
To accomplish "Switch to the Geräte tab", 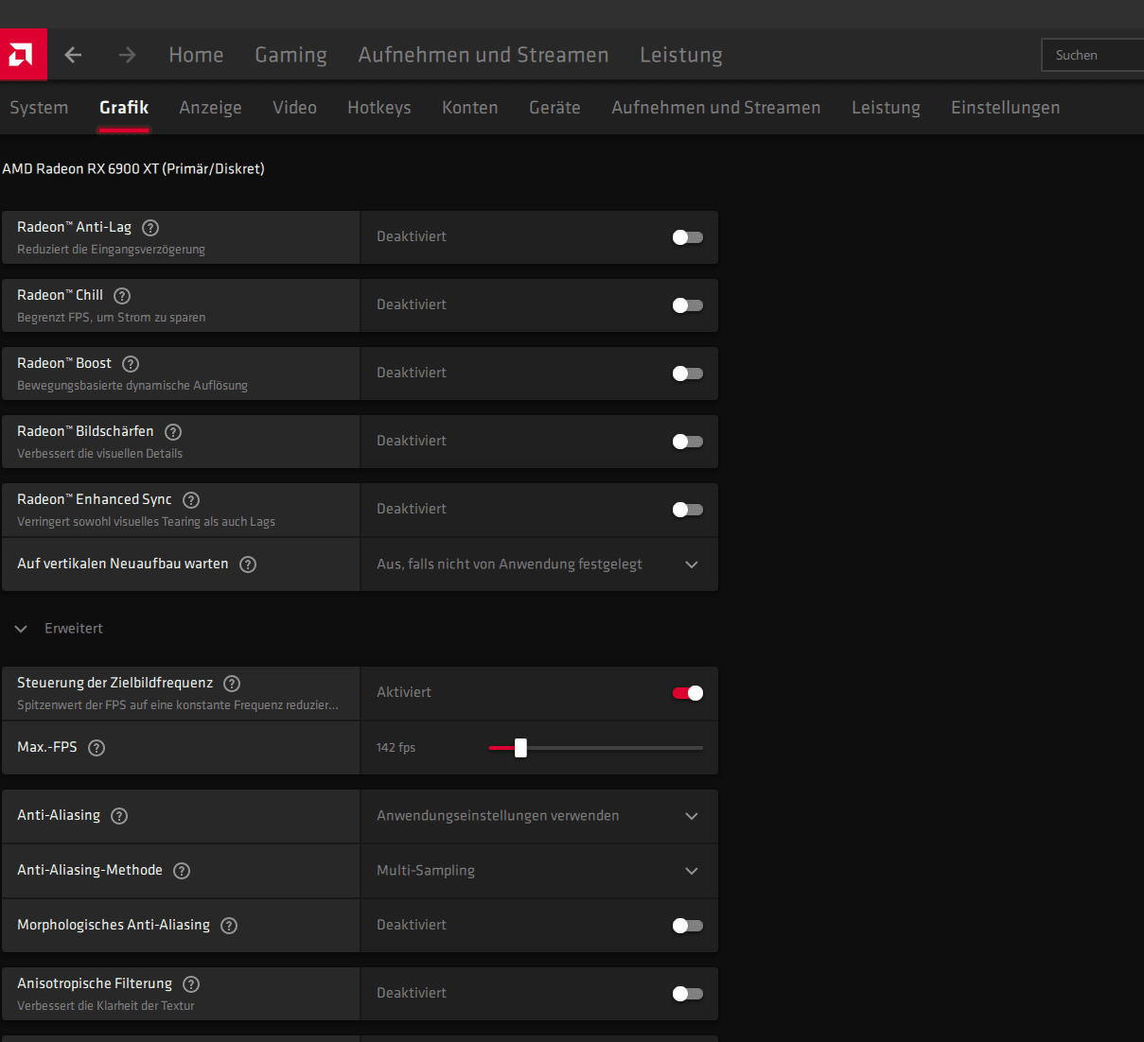I will click(554, 108).
